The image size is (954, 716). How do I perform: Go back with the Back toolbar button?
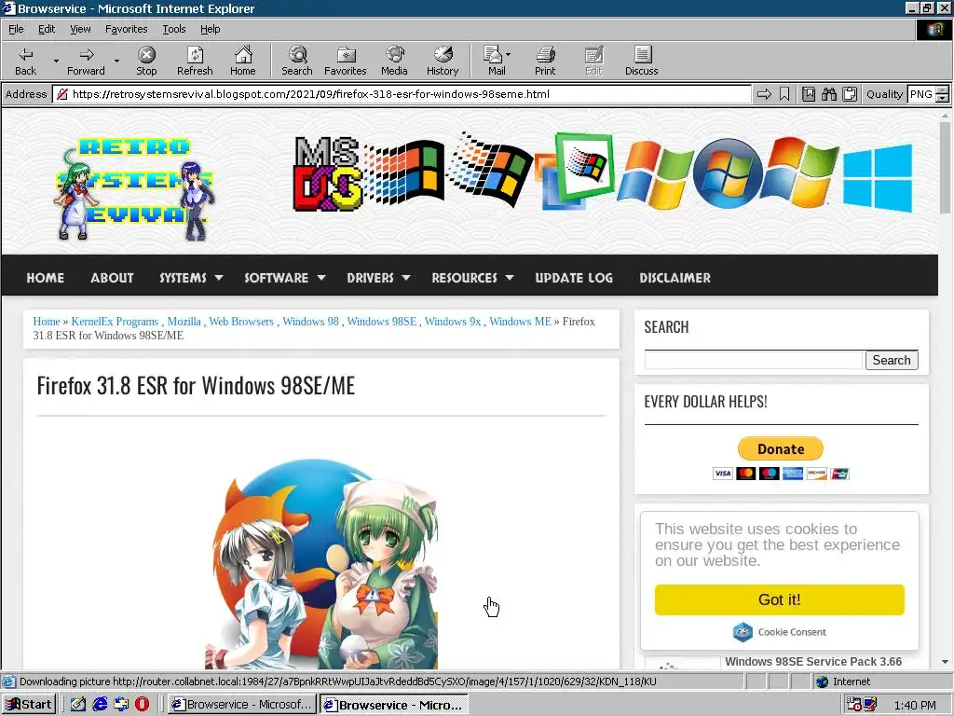25,61
